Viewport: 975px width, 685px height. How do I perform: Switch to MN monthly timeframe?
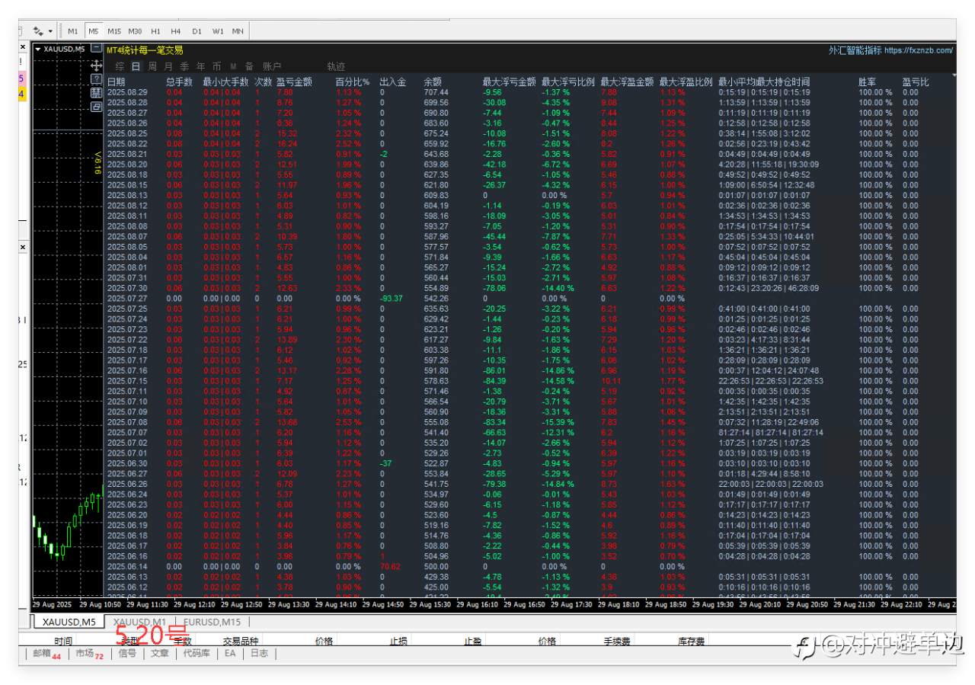click(238, 31)
